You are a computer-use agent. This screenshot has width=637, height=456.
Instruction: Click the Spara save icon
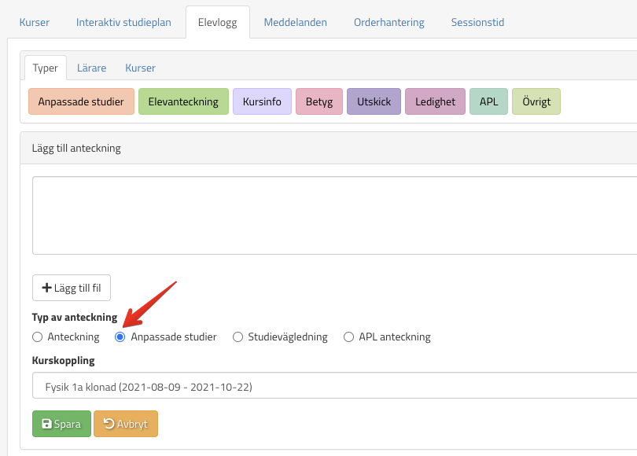(47, 424)
